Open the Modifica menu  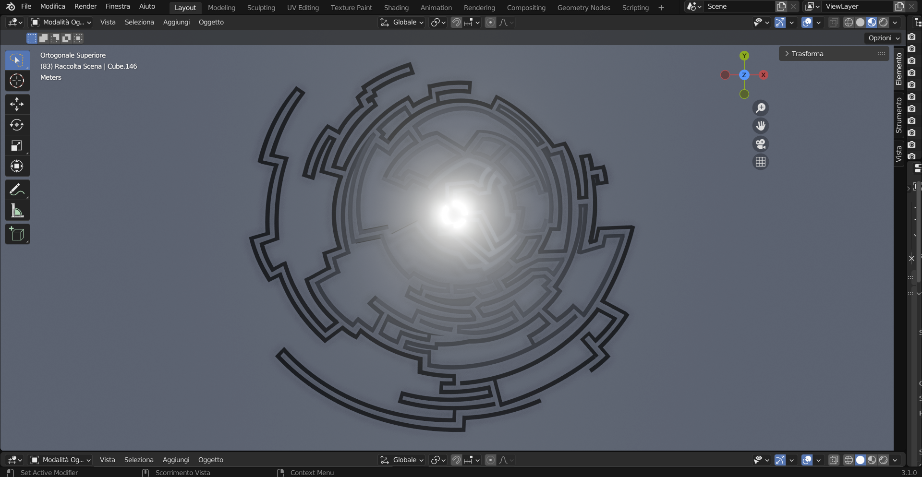53,6
